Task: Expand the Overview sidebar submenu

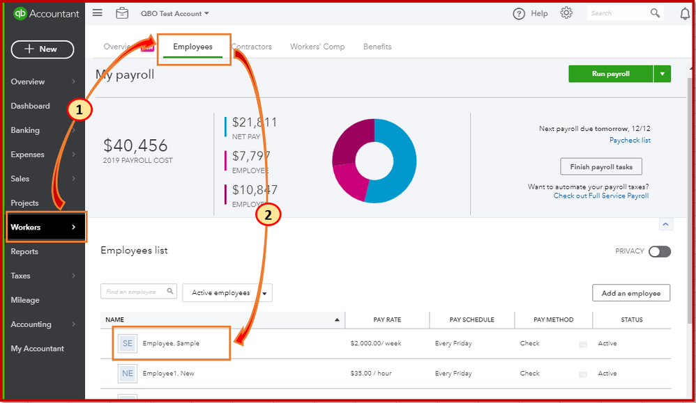Action: click(x=74, y=81)
